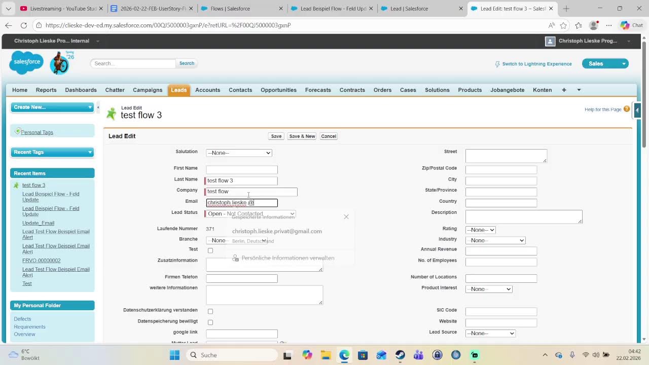Click the Defects link in My Personal Folder
This screenshot has height=365, width=649.
[x=22, y=319]
